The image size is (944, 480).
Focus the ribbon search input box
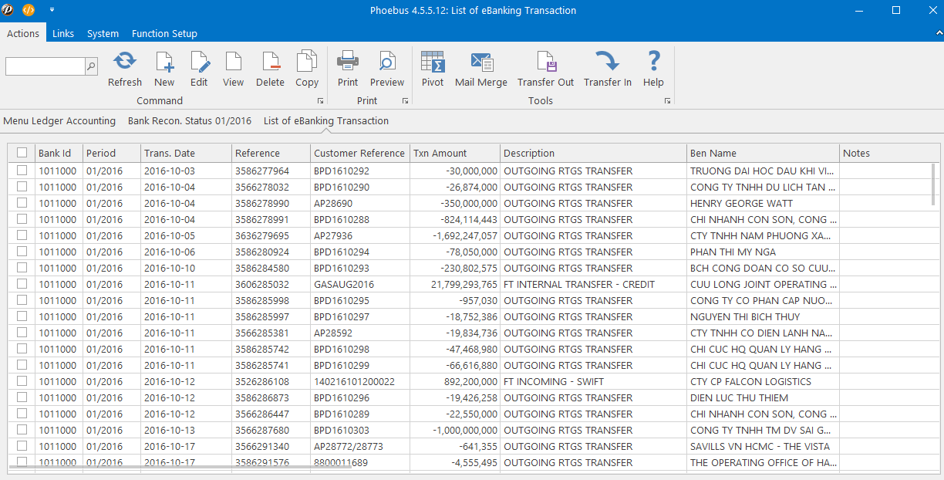[x=45, y=66]
